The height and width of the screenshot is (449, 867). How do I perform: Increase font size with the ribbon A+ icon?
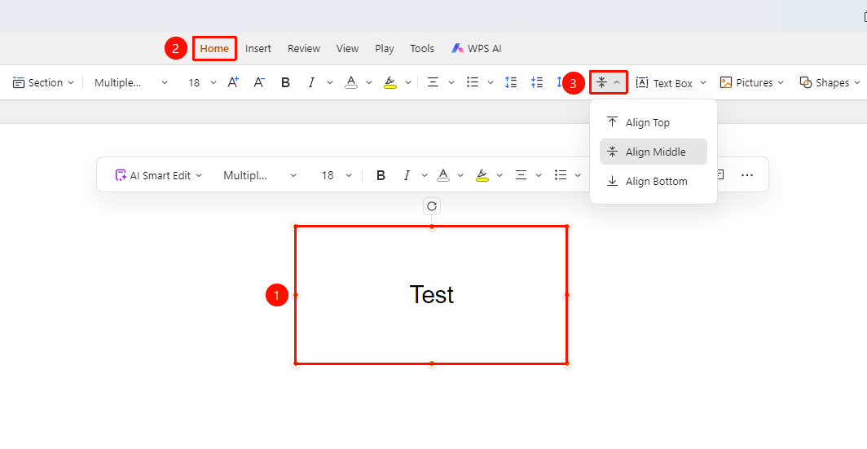point(233,82)
